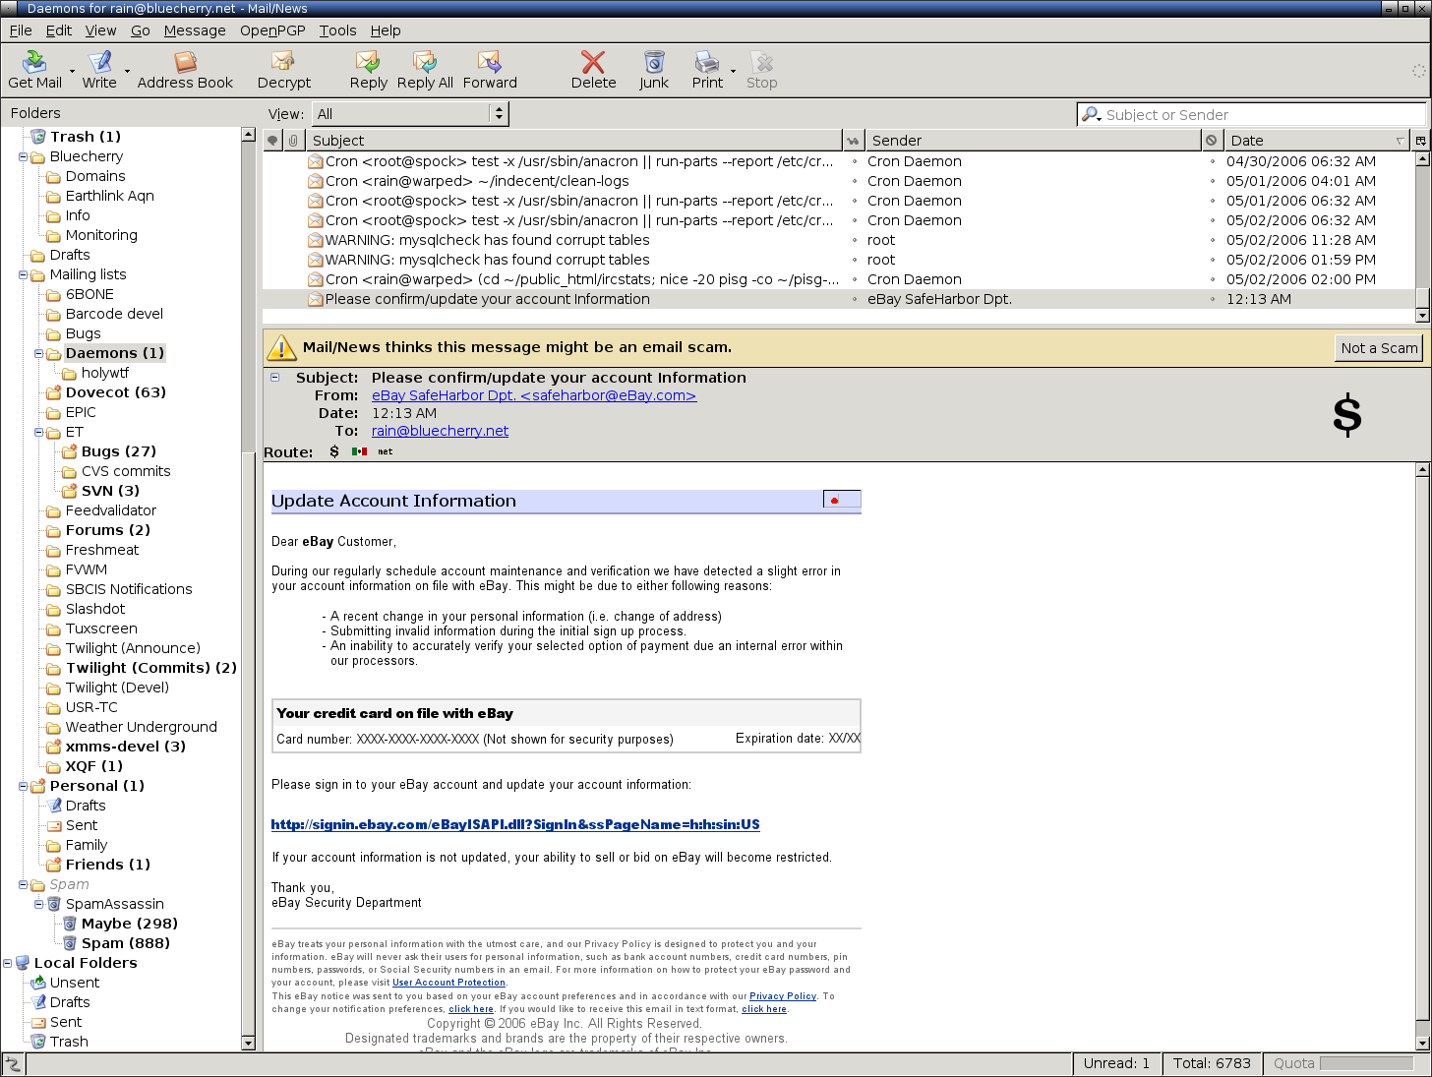Open the Tools menu
Screen dimensions: 1432x1077
[337, 30]
